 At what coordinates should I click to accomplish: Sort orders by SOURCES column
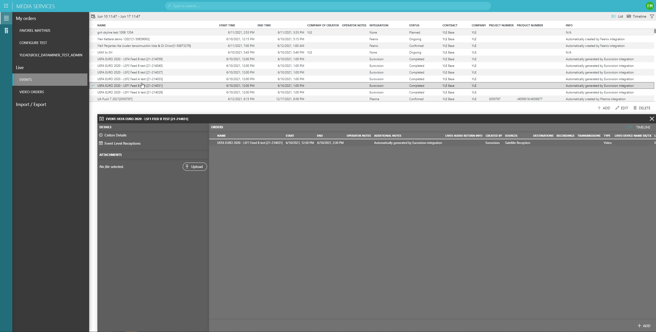tap(511, 136)
